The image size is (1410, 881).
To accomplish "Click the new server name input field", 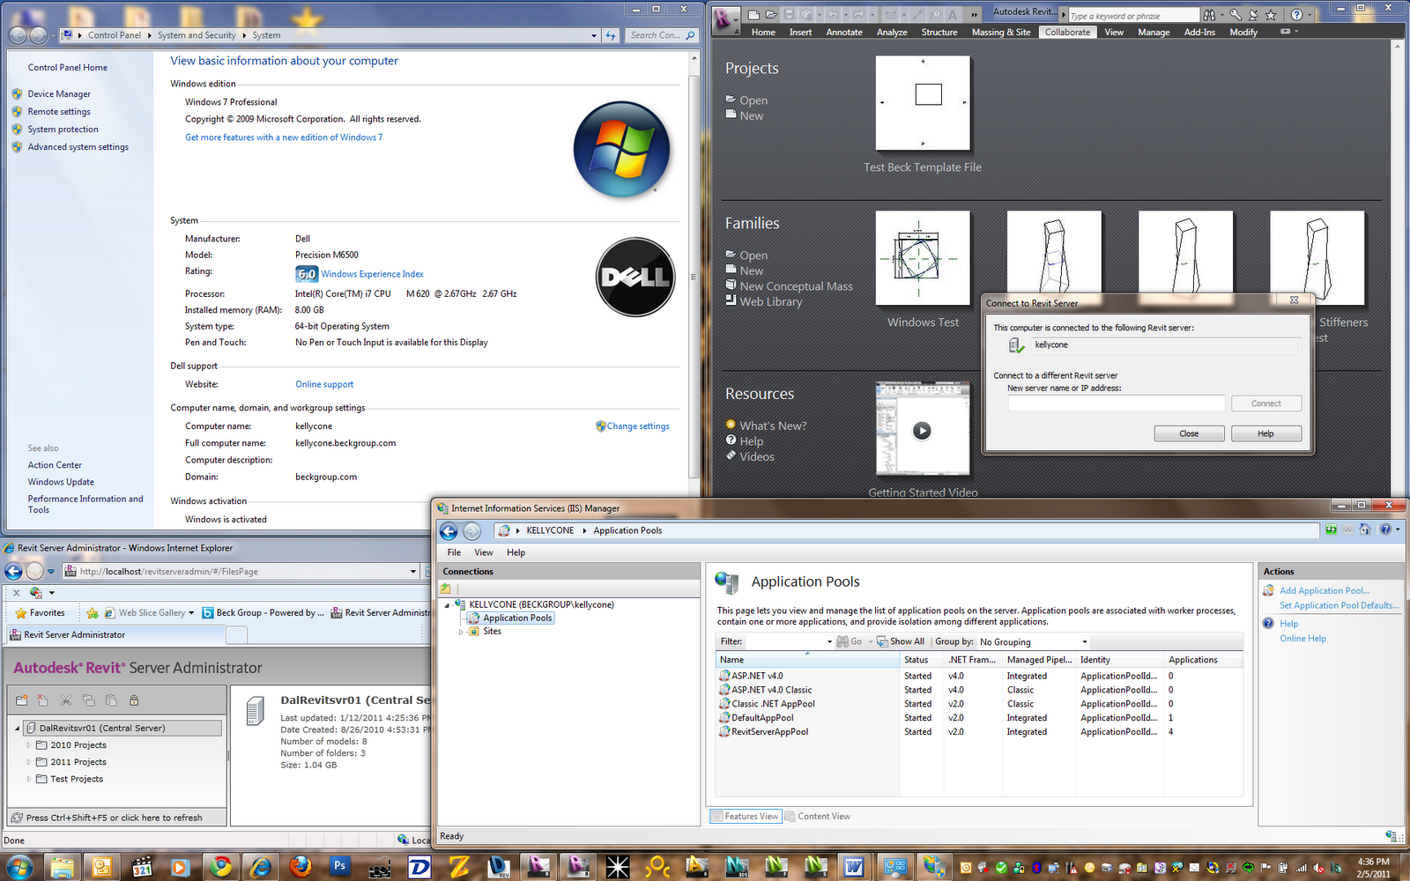I will point(1117,403).
